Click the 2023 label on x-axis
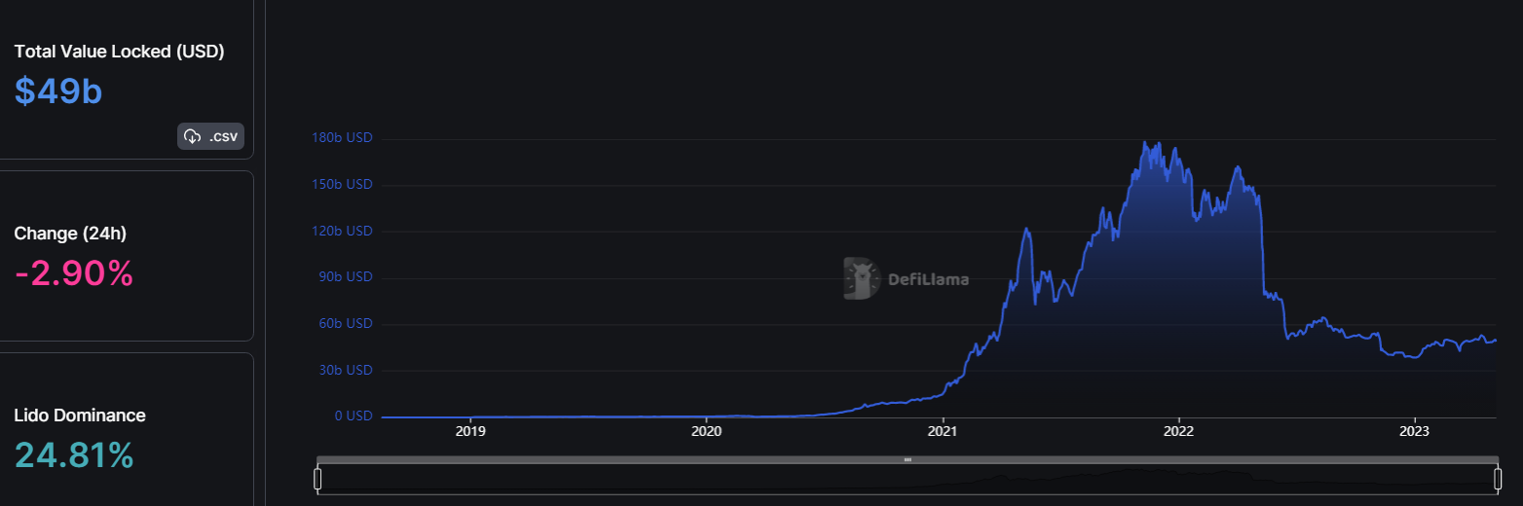Viewport: 1523px width, 506px height. coord(1414,431)
